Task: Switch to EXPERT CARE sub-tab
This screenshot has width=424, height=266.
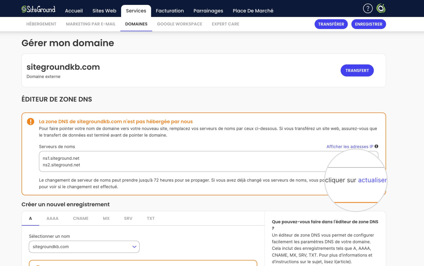Action: click(x=225, y=24)
